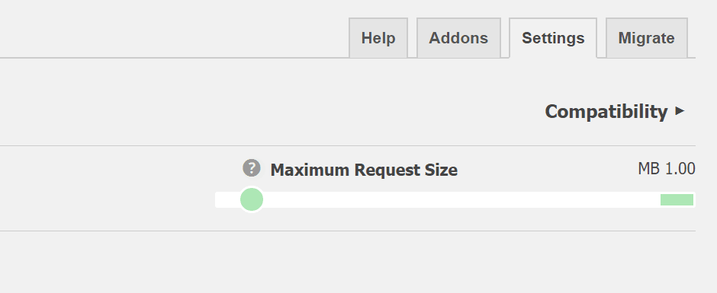Click the MB 1.00 value readout
Screen dimensions: 717x293
pos(666,169)
